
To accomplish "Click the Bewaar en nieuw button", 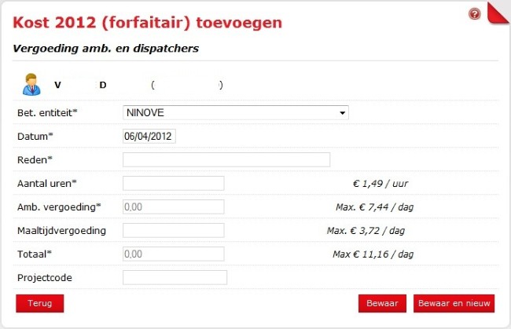I will 454,303.
